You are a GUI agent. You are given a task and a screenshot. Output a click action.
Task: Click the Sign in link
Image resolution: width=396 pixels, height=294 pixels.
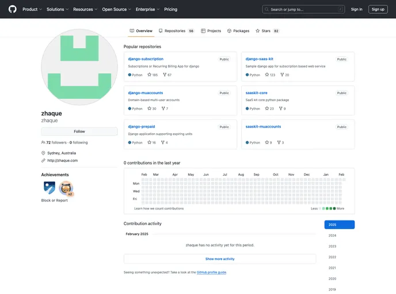coord(356,9)
